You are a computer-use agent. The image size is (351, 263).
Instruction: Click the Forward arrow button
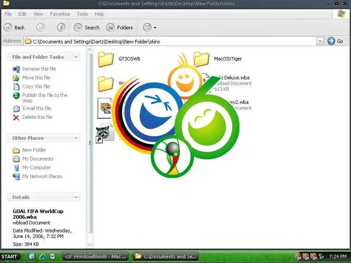point(40,28)
